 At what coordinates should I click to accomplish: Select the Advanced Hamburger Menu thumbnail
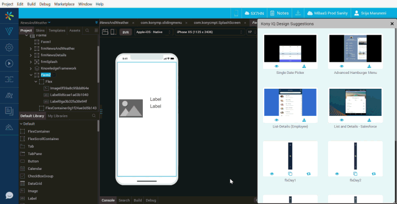coord(355,49)
